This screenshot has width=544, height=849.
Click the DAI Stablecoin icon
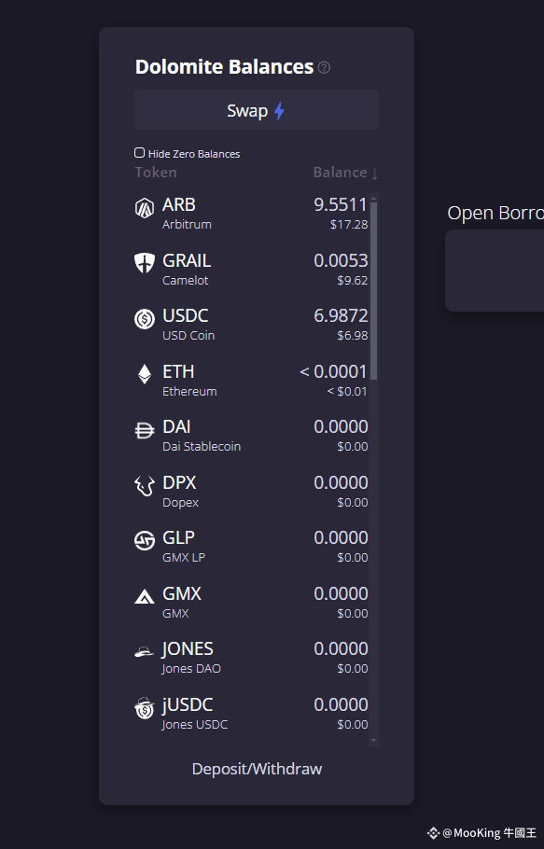pyautogui.click(x=145, y=430)
